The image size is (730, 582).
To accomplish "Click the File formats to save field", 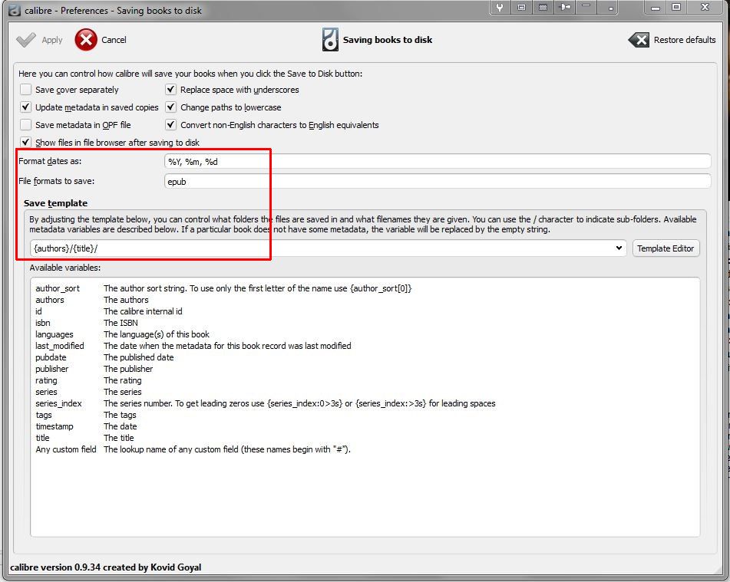I will pyautogui.click(x=438, y=182).
